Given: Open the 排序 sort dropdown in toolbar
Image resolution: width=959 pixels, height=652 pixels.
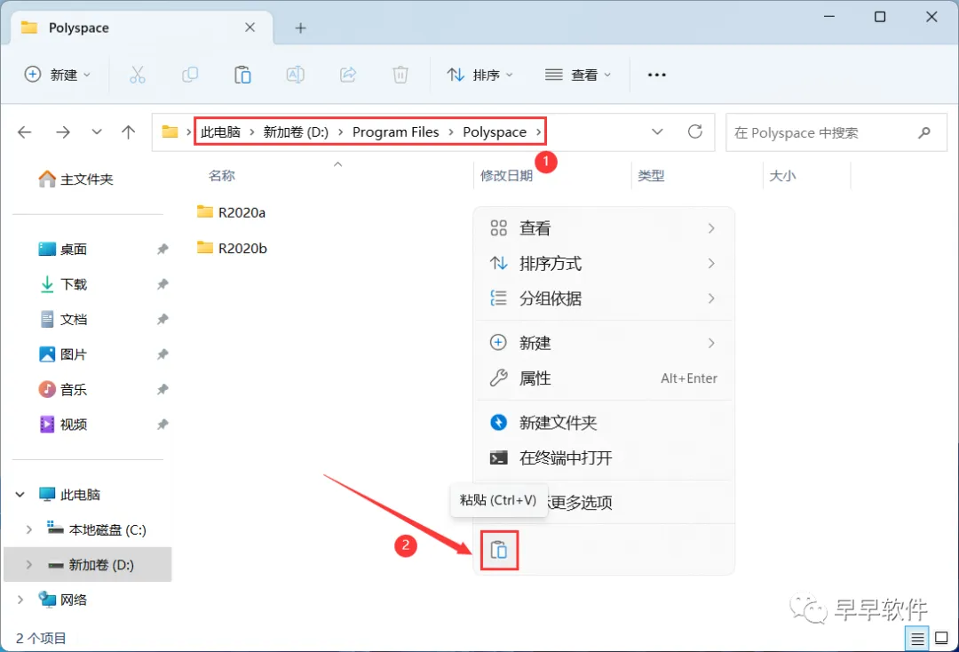Looking at the screenshot, I should 479,75.
